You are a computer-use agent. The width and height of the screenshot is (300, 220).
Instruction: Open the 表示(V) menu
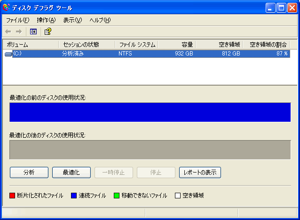[x=72, y=20]
